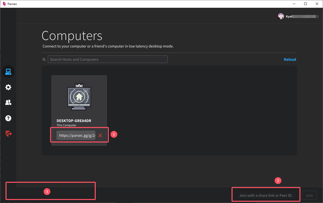Click the Parsec logo in the title bar

4,4
